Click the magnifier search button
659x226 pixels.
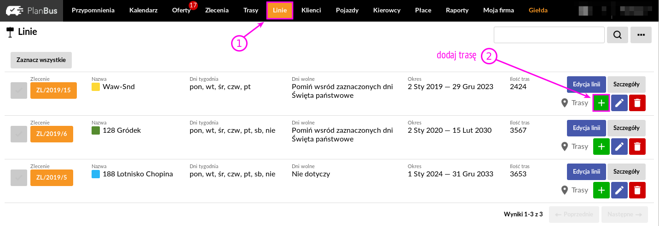(x=617, y=35)
